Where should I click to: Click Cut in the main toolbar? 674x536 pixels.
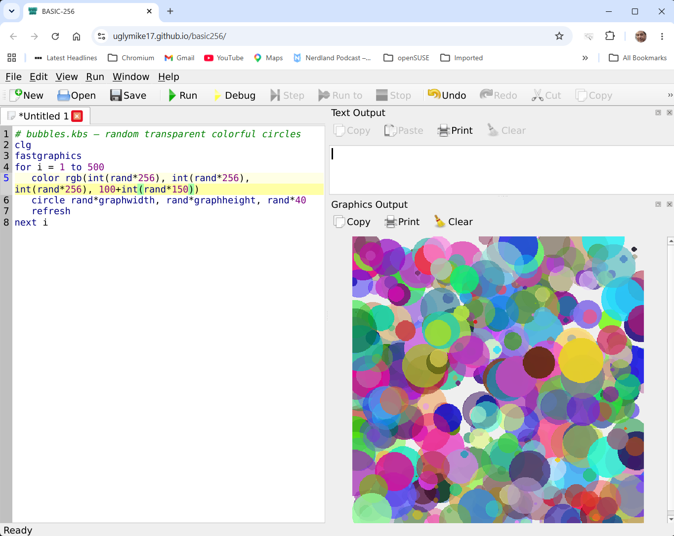(547, 95)
